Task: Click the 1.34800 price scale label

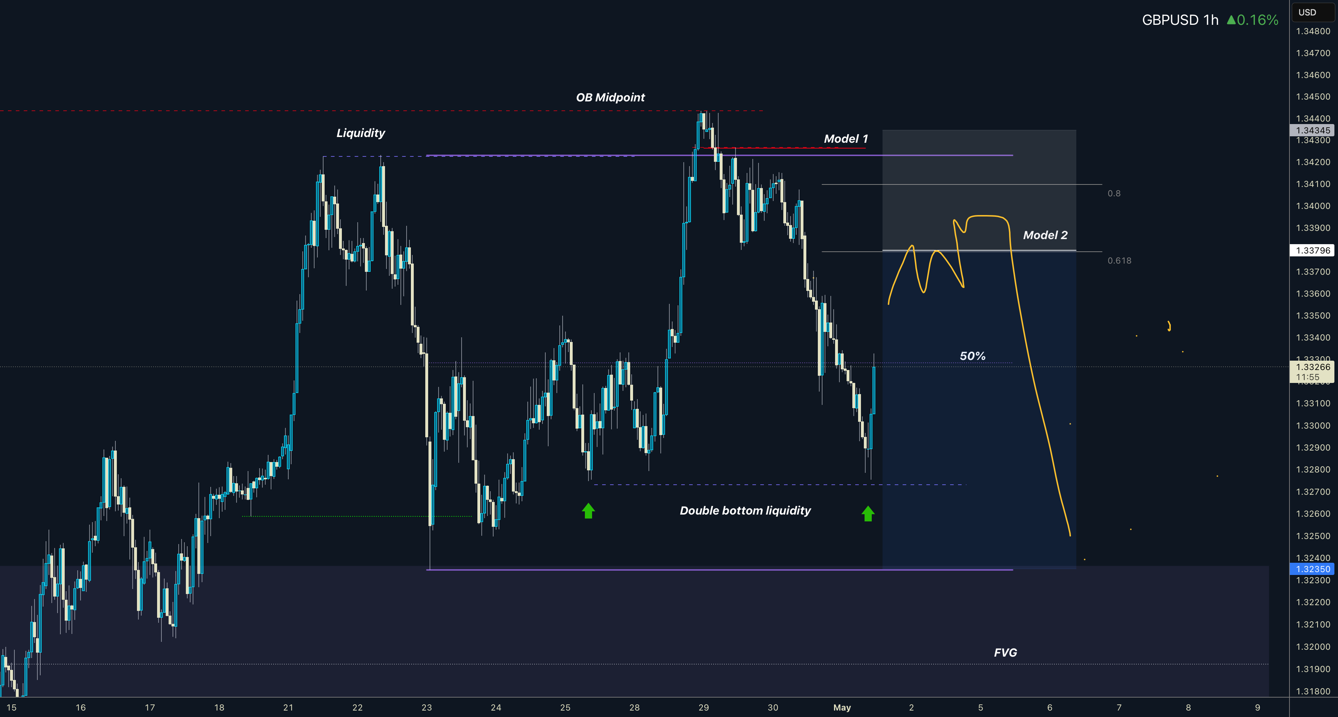Action: pos(1312,31)
